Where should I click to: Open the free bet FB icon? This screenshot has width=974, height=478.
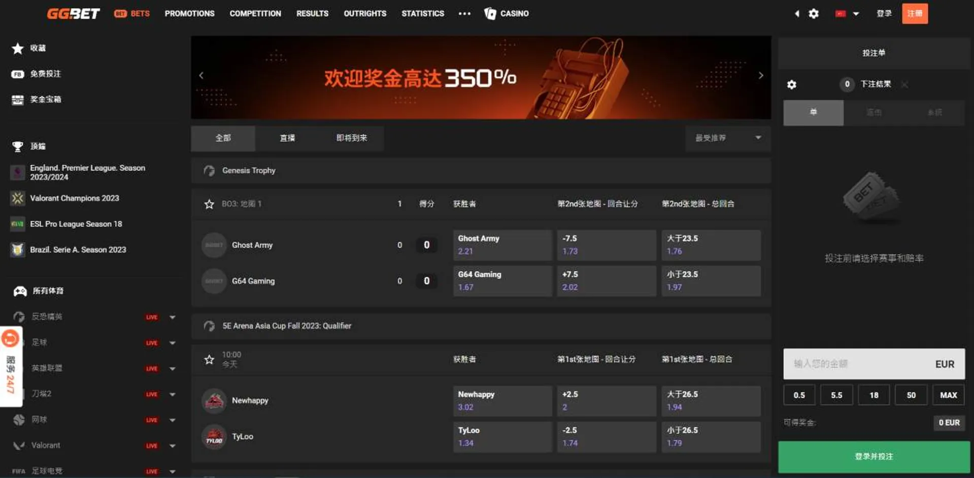(18, 74)
